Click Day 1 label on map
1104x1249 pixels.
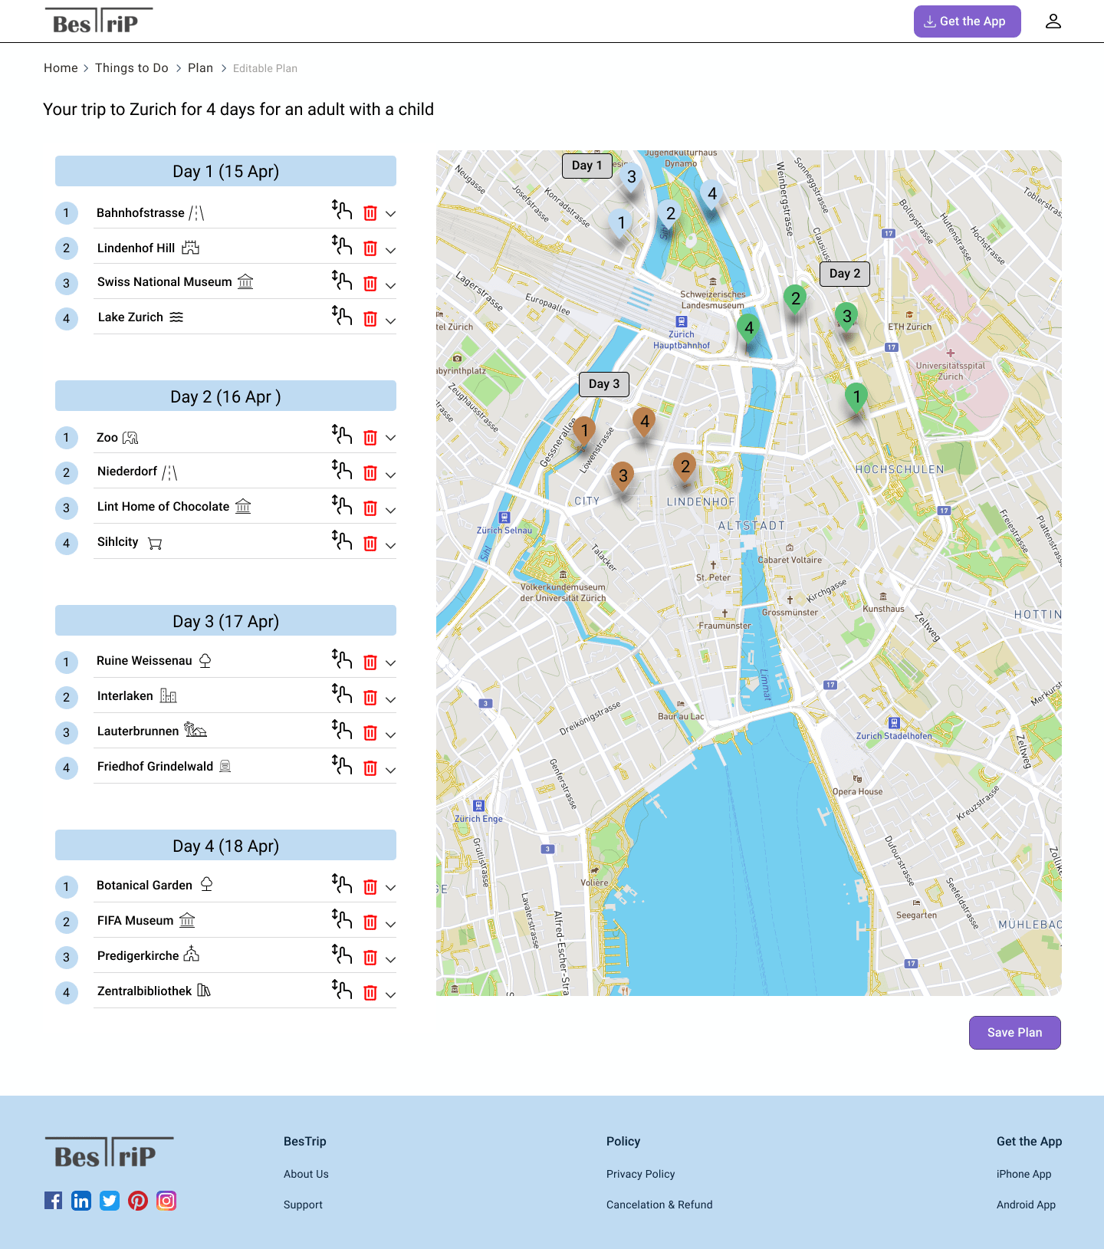pos(587,166)
